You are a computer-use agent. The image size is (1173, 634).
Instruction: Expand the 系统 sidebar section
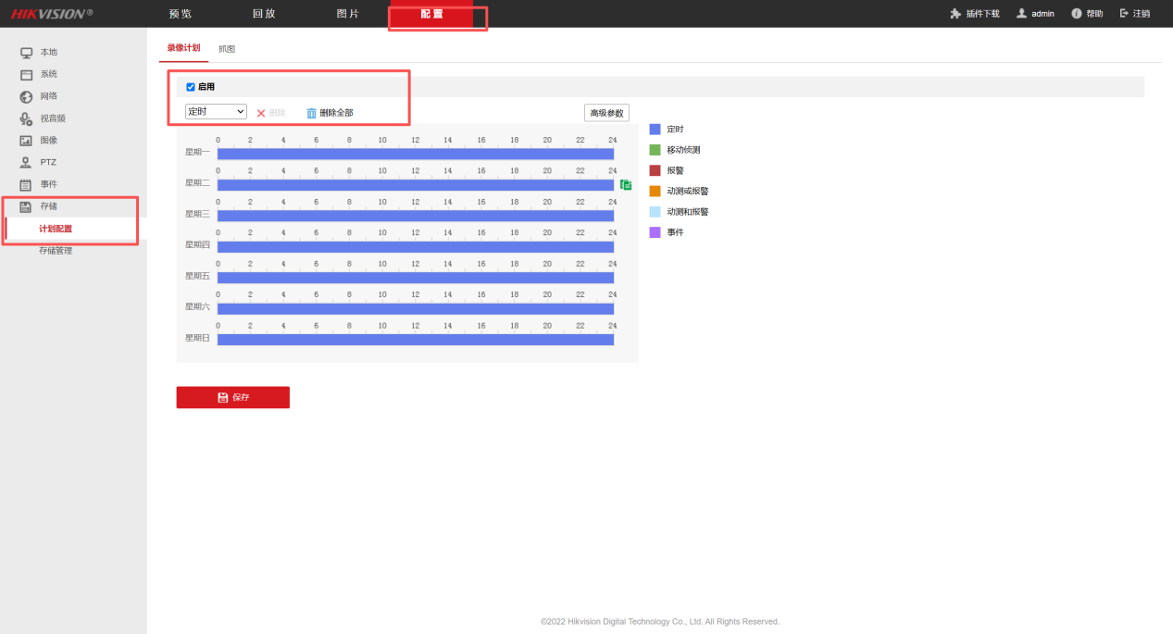[x=48, y=74]
